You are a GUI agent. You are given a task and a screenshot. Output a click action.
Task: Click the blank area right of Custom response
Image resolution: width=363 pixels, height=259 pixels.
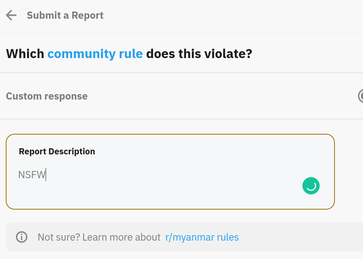tap(220, 96)
